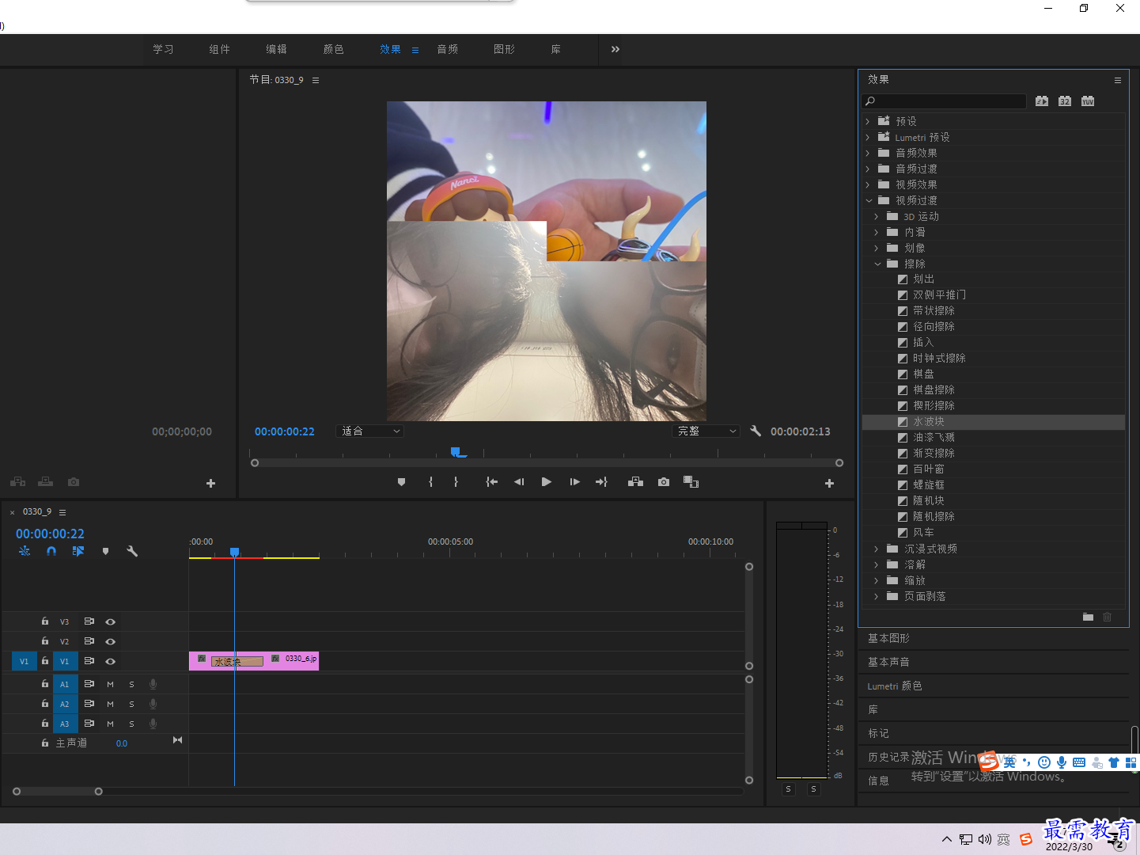This screenshot has height=855, width=1140.
Task: Go to Out point in program monitor
Action: point(602,482)
